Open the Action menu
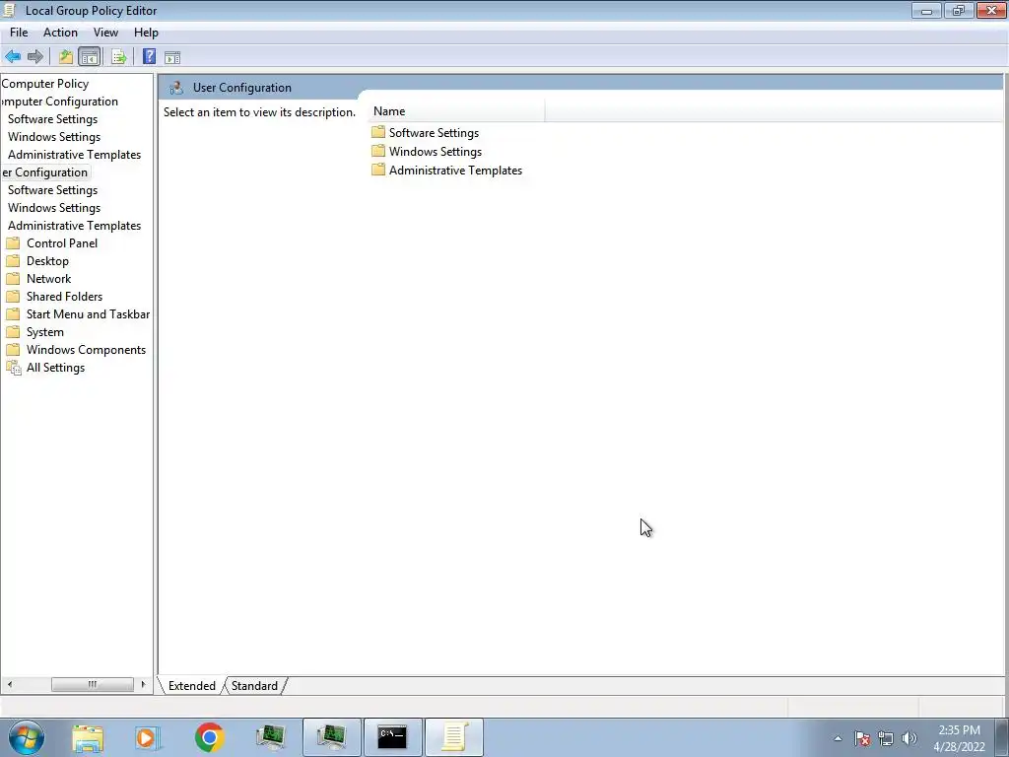The image size is (1009, 757). coord(60,33)
